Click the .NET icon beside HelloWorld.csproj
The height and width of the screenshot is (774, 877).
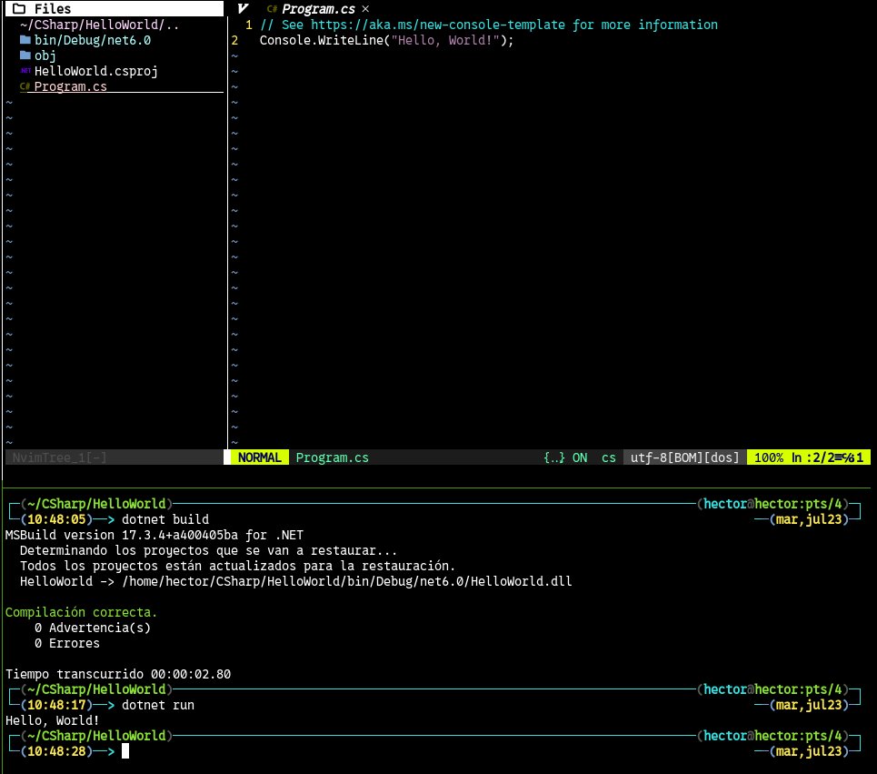click(x=25, y=71)
